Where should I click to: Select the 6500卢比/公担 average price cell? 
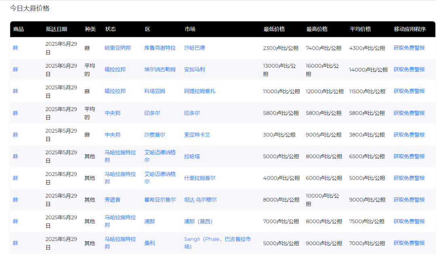pos(367,157)
